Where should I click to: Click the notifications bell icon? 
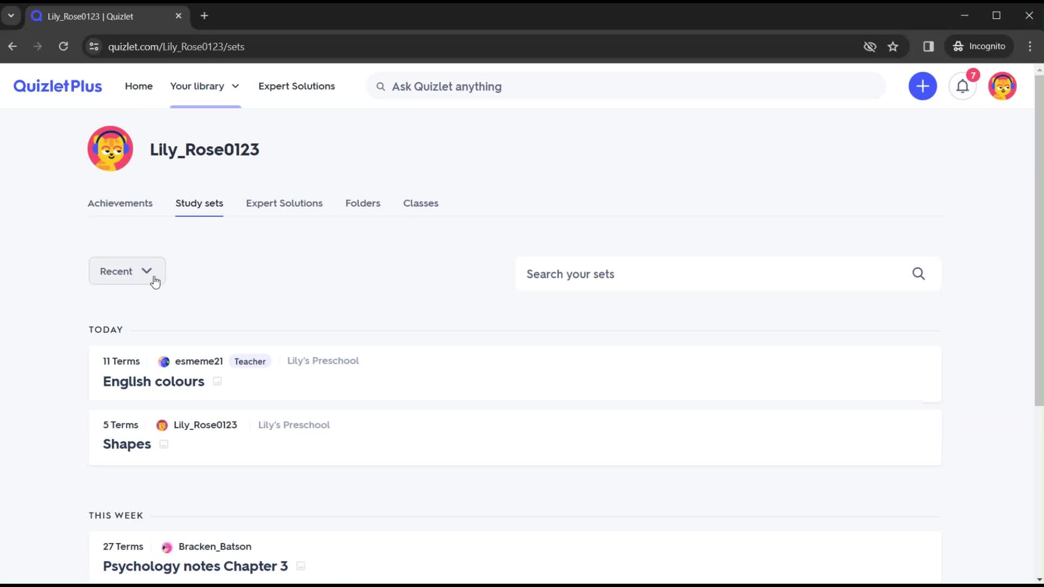click(963, 86)
